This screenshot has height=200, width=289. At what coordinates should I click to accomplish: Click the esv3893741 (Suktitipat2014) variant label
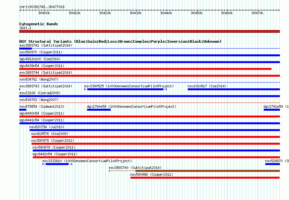[x=46, y=45]
